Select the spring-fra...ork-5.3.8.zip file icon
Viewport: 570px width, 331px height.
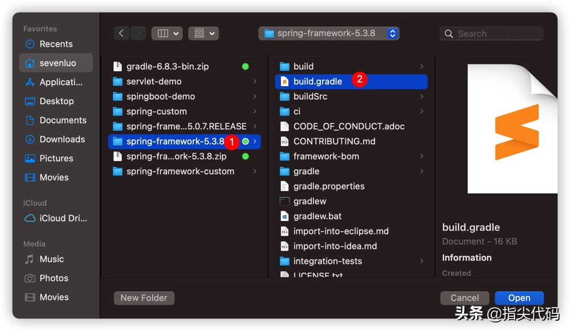[117, 156]
